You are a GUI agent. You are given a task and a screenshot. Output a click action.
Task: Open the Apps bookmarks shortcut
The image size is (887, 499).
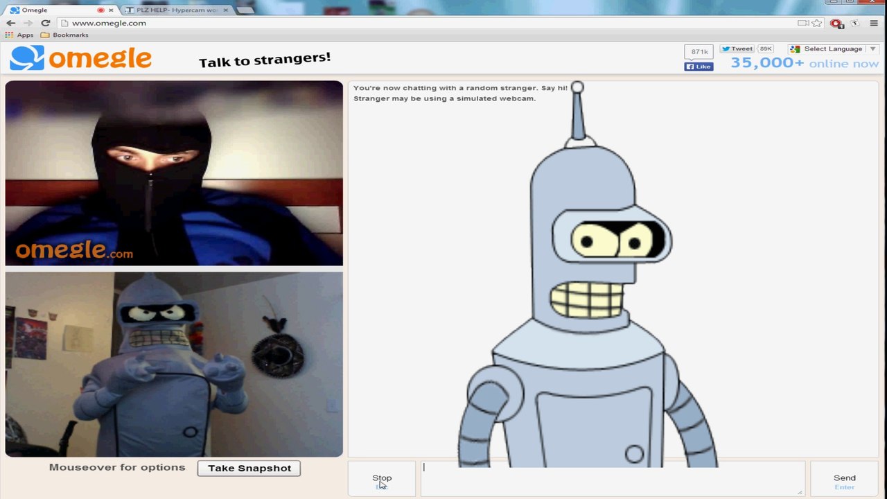click(x=19, y=35)
